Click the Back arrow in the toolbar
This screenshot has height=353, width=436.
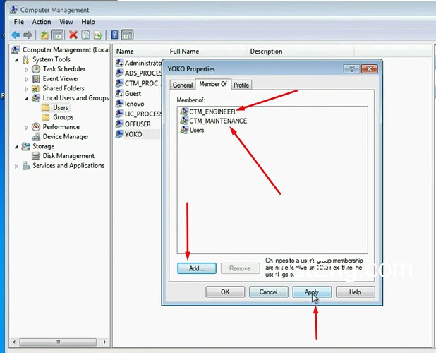pyautogui.click(x=16, y=35)
